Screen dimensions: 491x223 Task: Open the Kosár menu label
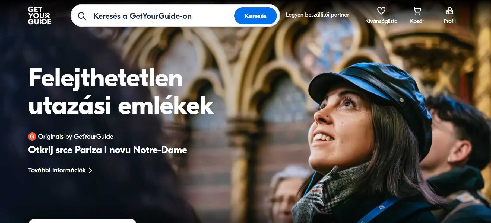[x=417, y=21]
